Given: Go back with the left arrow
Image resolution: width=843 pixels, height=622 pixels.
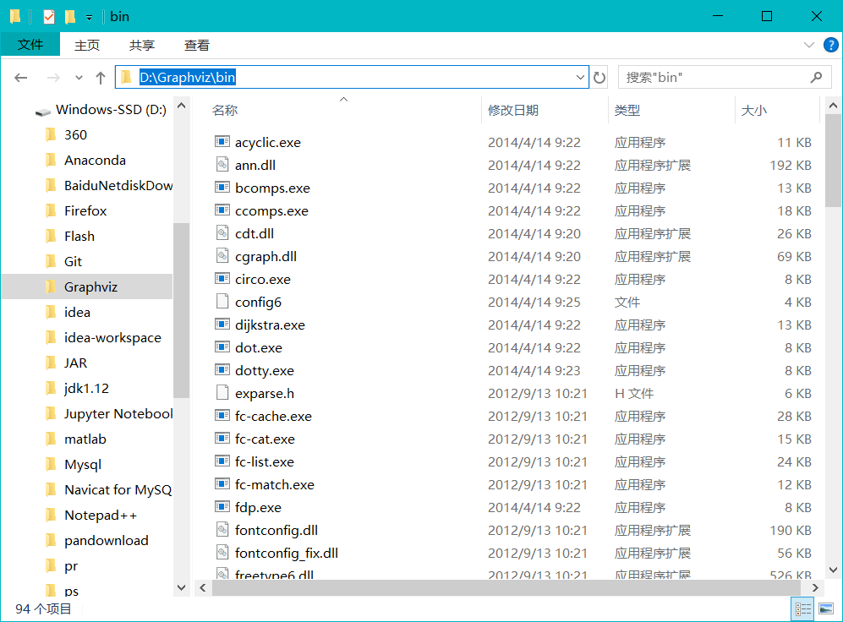Looking at the screenshot, I should (x=21, y=78).
